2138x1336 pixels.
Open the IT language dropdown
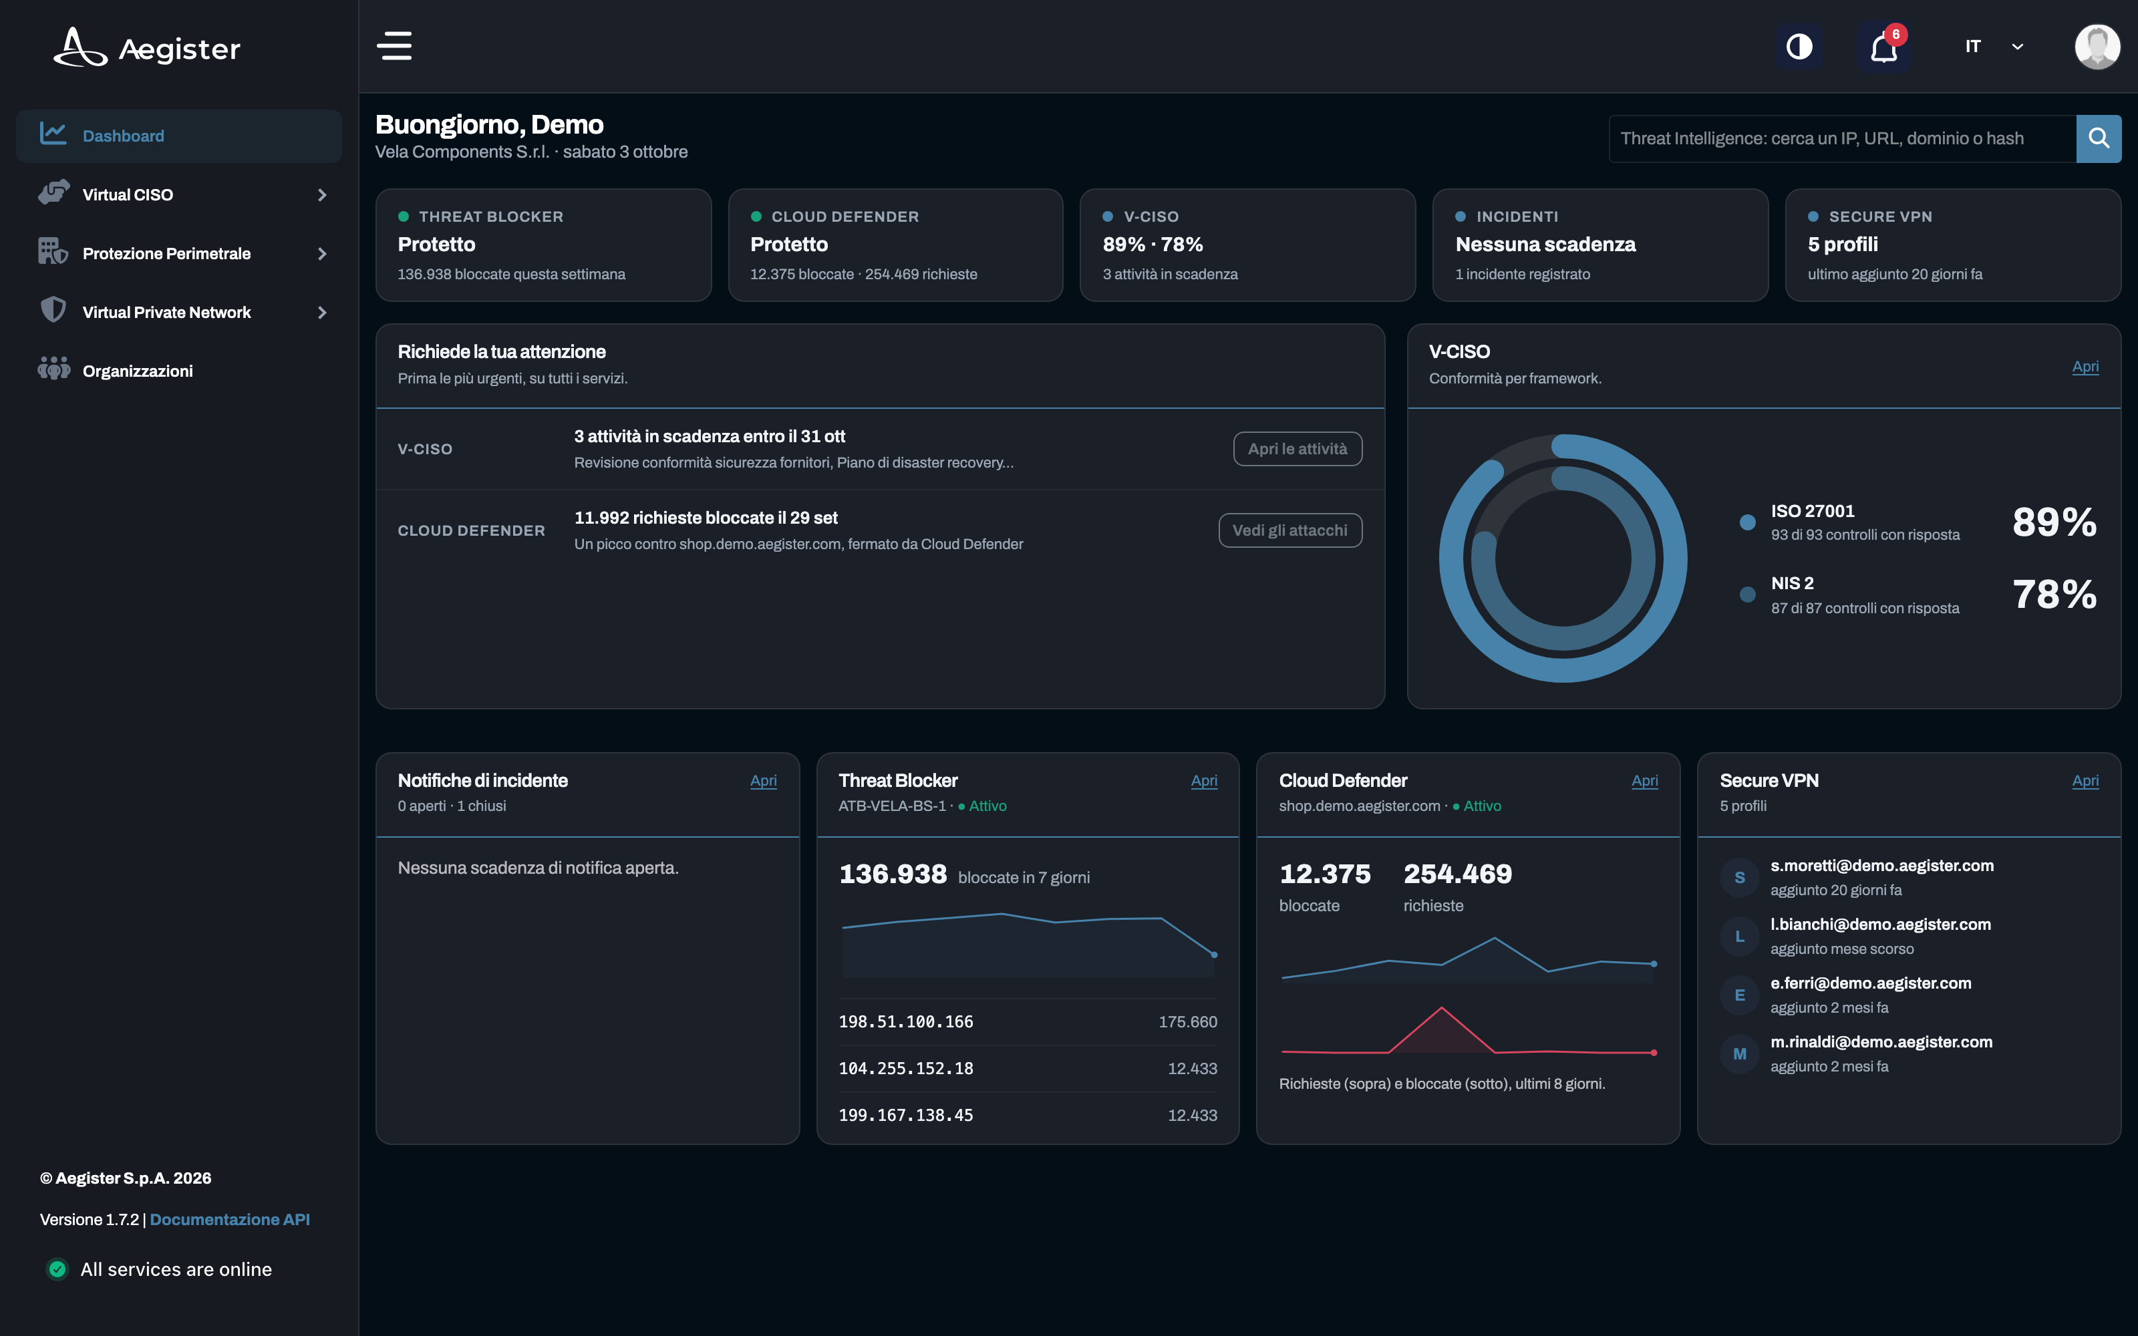(1994, 47)
